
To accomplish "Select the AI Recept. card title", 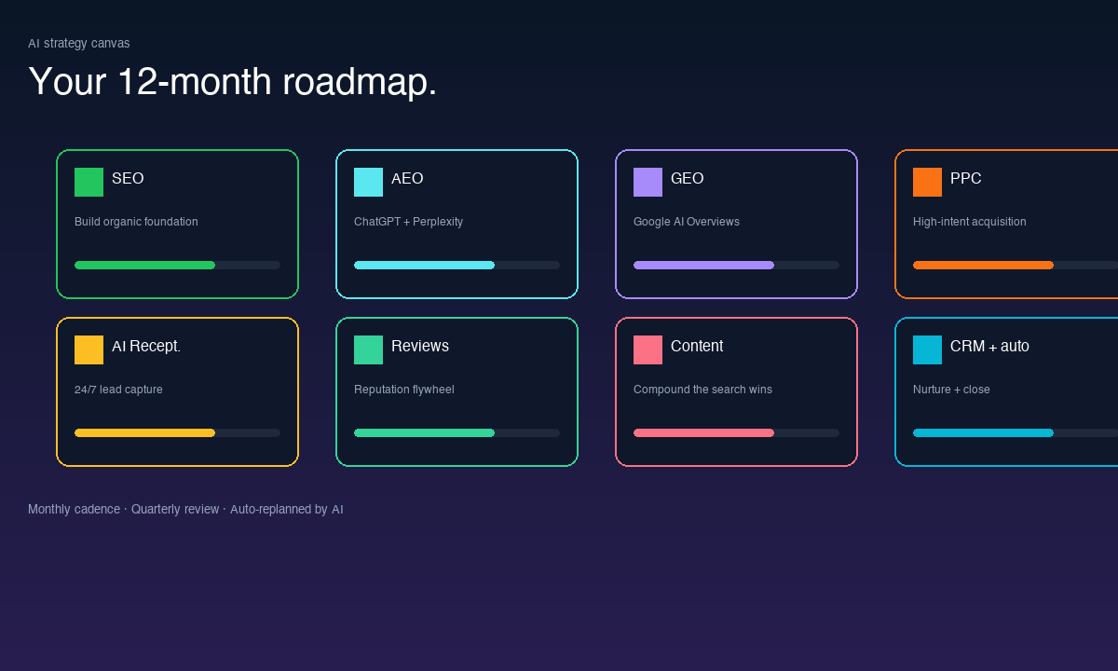I will (x=146, y=346).
